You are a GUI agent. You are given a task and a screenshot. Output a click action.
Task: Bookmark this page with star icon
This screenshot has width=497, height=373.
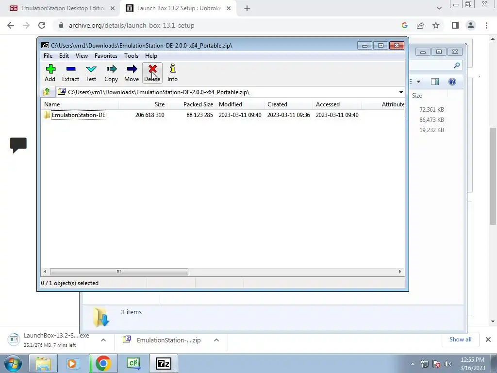[436, 25]
